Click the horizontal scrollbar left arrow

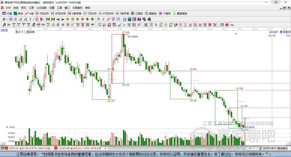(105, 148)
